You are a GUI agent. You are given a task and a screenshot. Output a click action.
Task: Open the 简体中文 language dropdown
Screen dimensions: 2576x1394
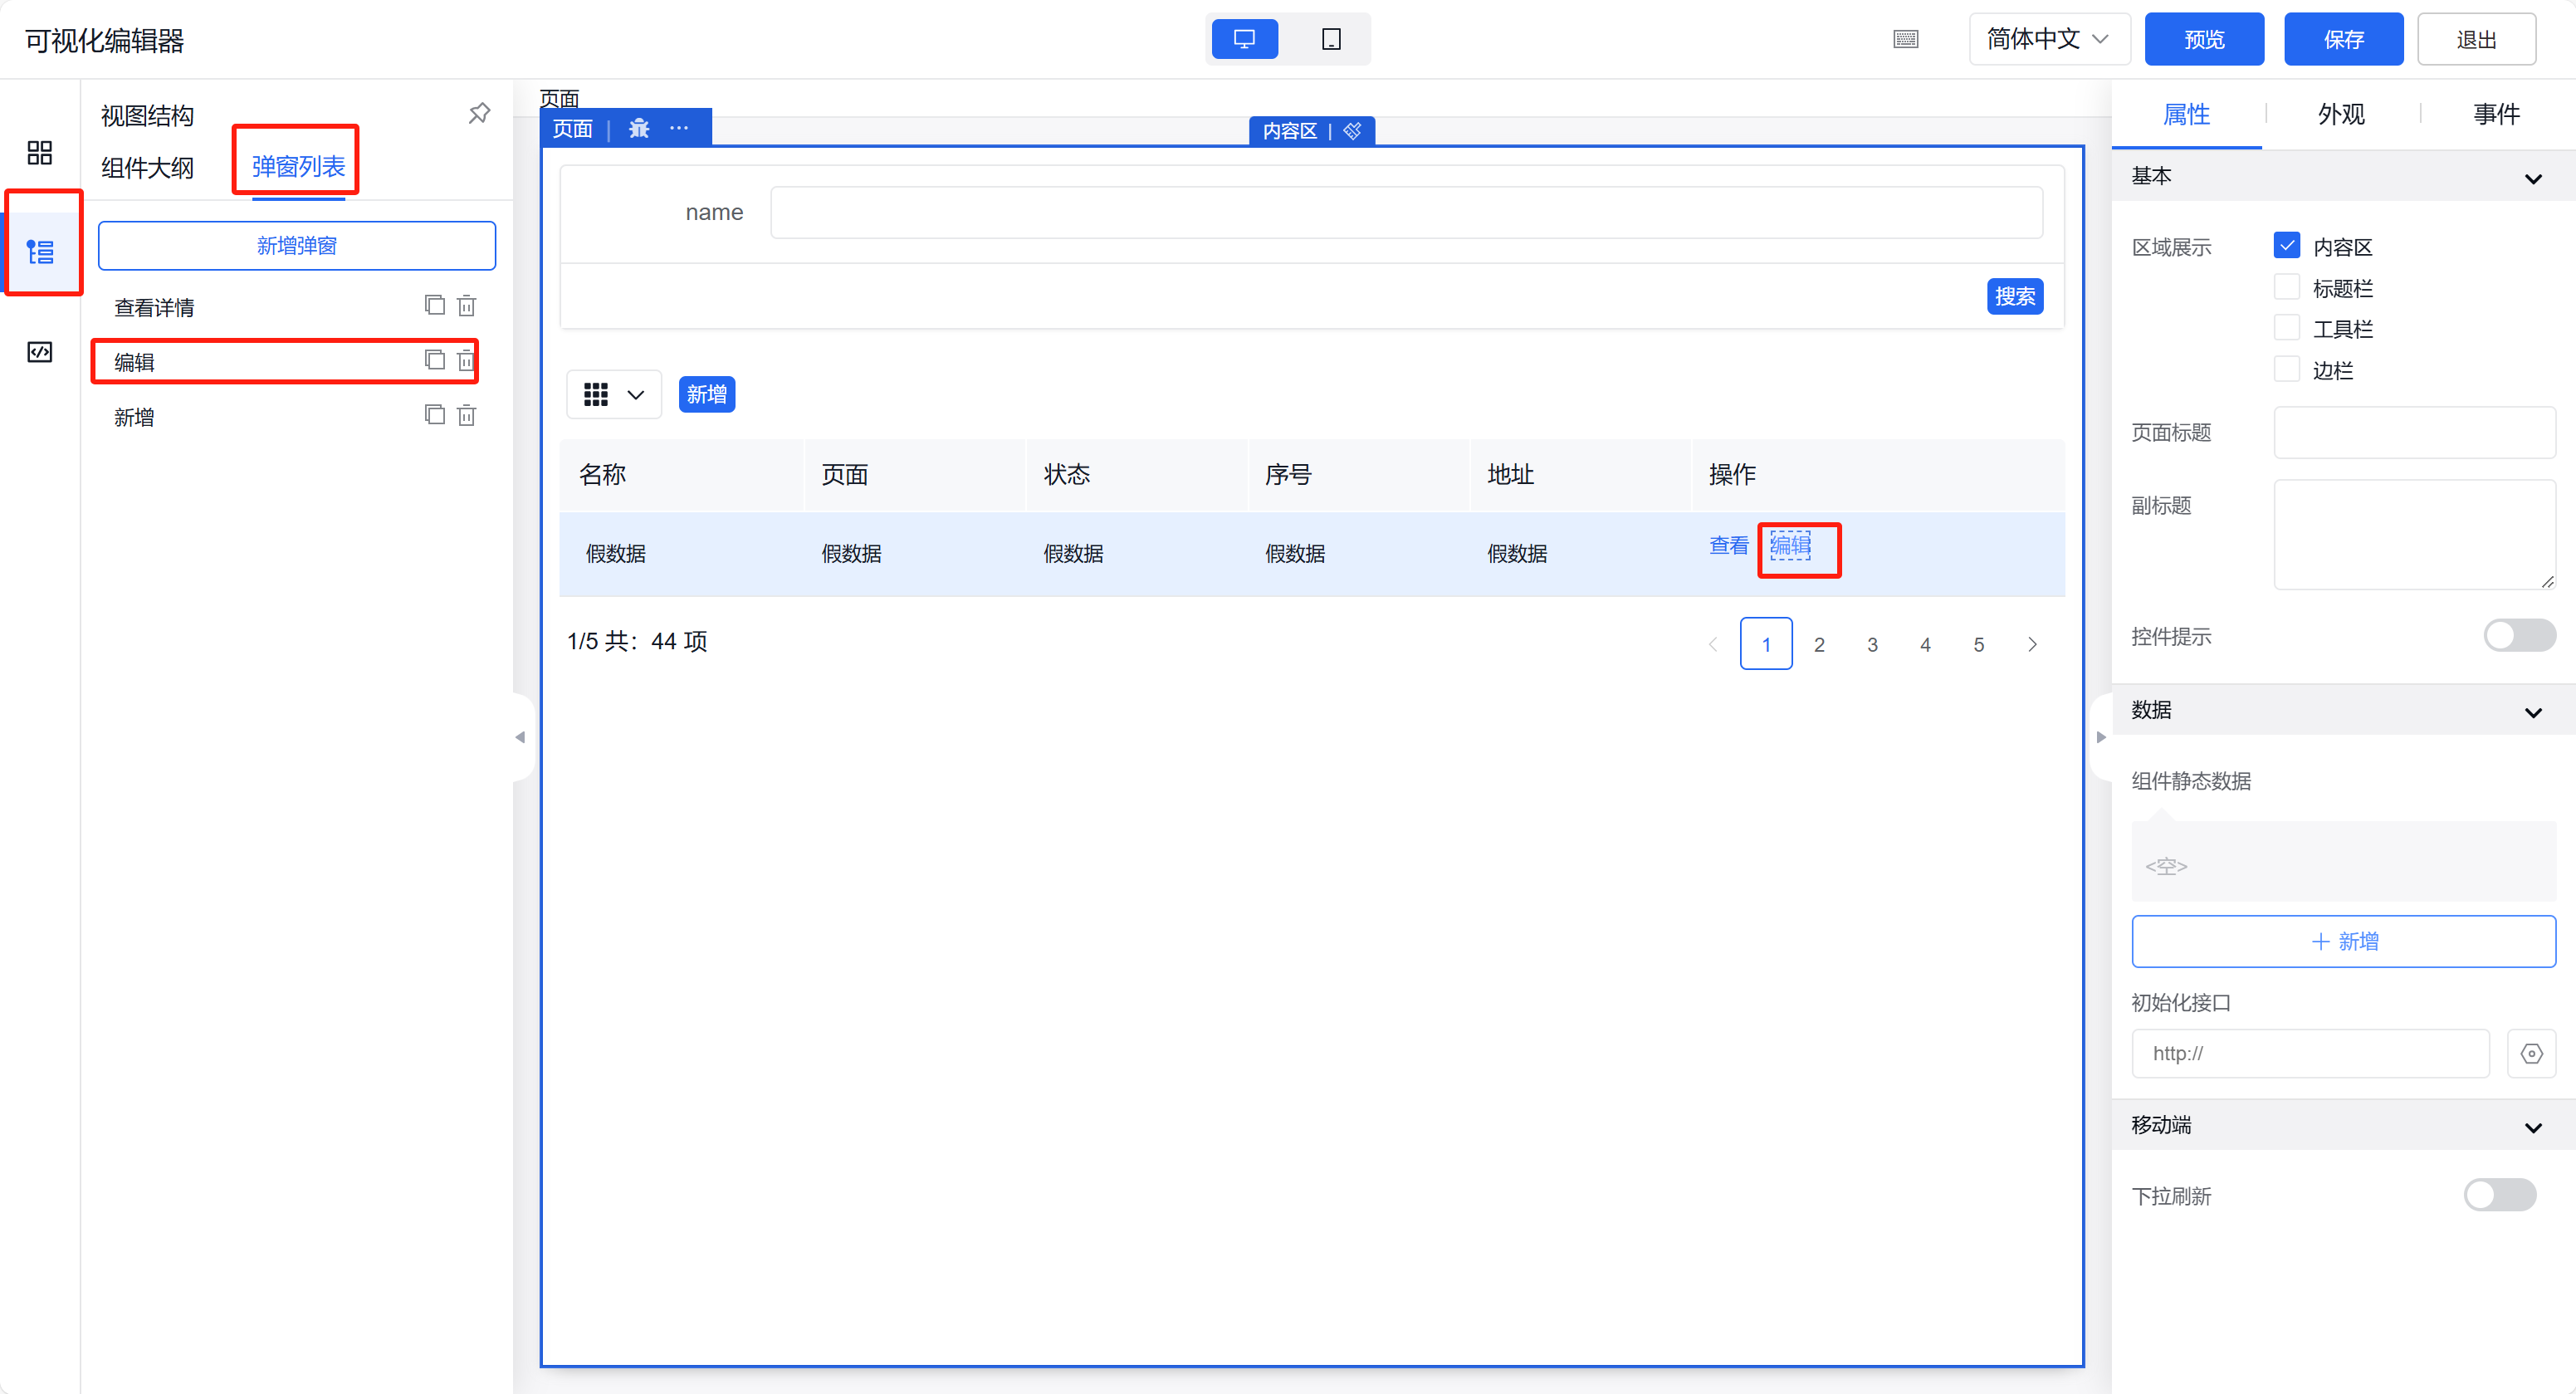pyautogui.click(x=2048, y=40)
